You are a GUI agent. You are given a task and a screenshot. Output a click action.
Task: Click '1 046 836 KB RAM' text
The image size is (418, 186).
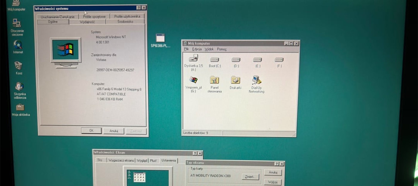[x=110, y=99]
